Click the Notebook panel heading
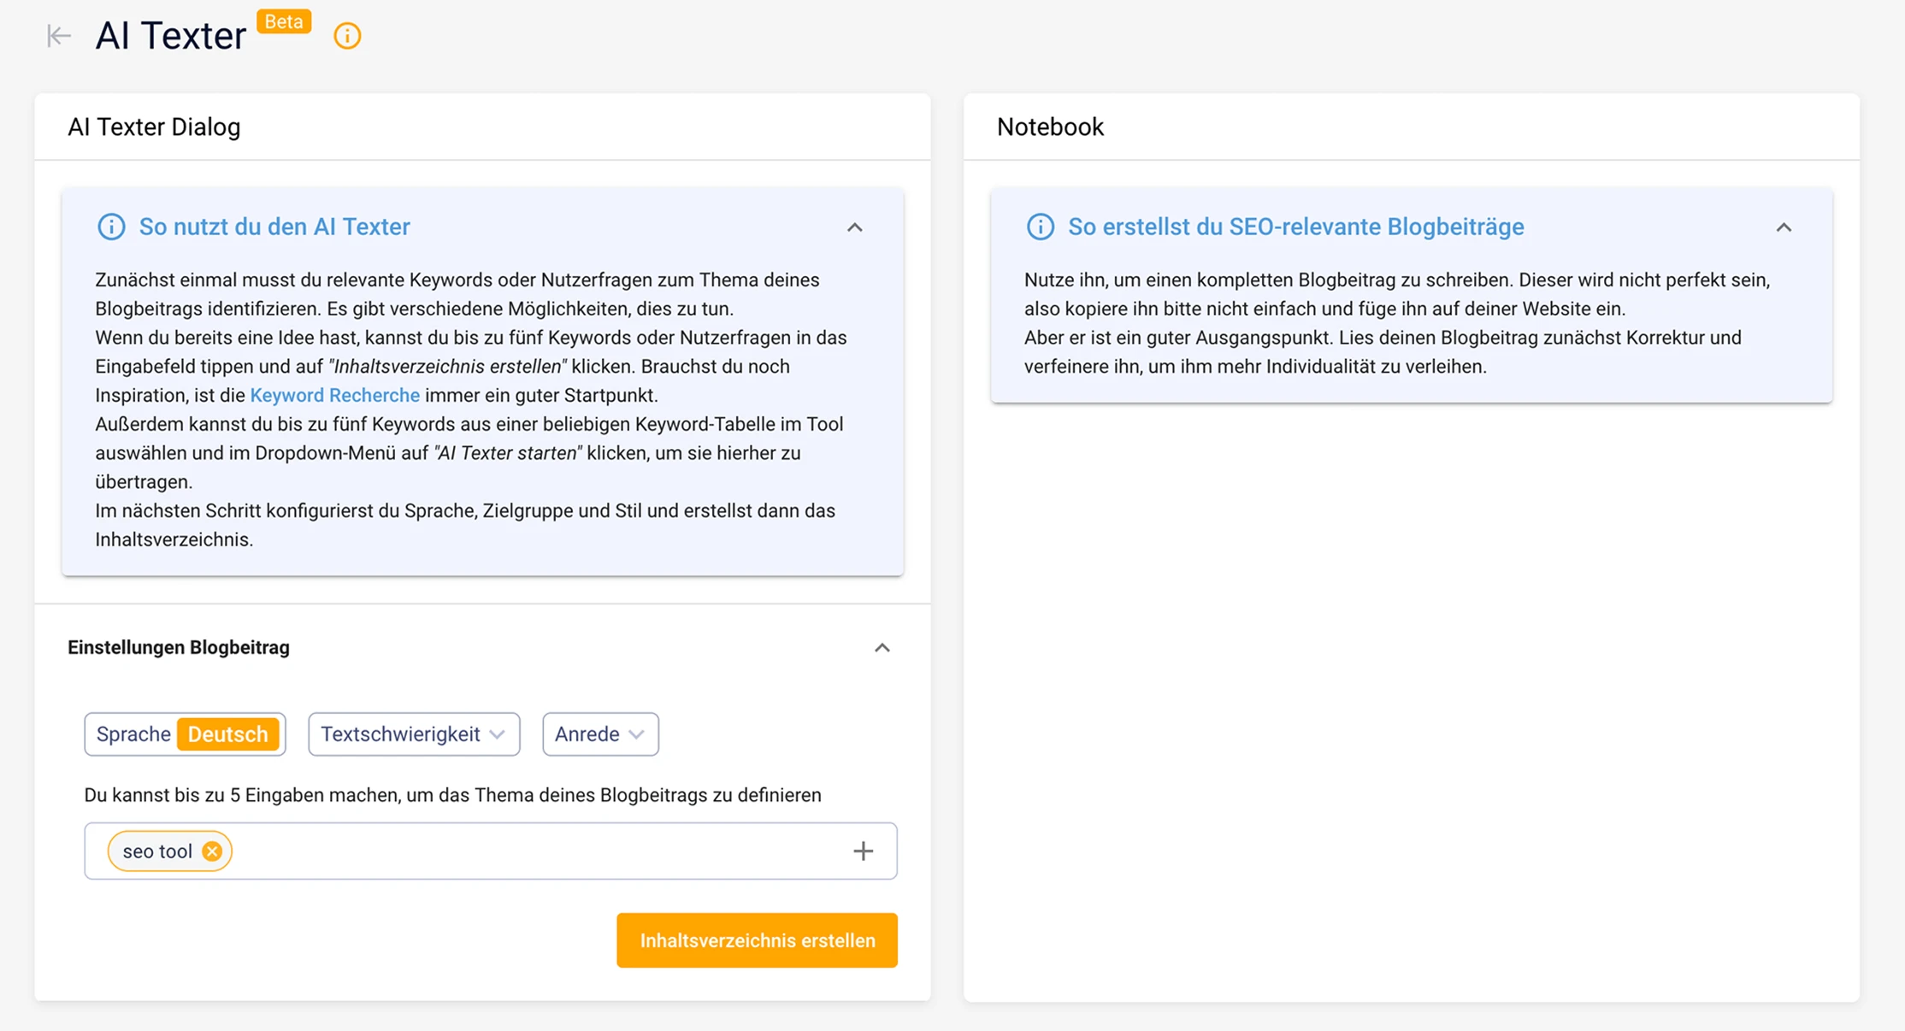The height and width of the screenshot is (1031, 1905). pos(1050,127)
